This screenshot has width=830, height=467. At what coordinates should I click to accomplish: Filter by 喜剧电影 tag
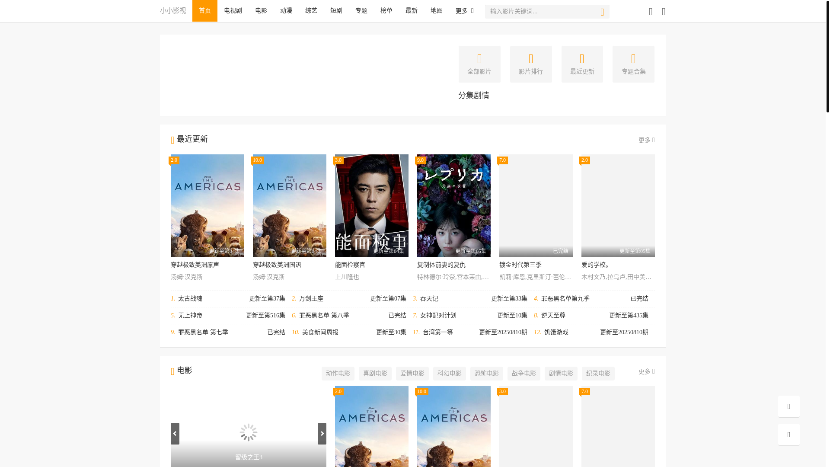pos(375,374)
